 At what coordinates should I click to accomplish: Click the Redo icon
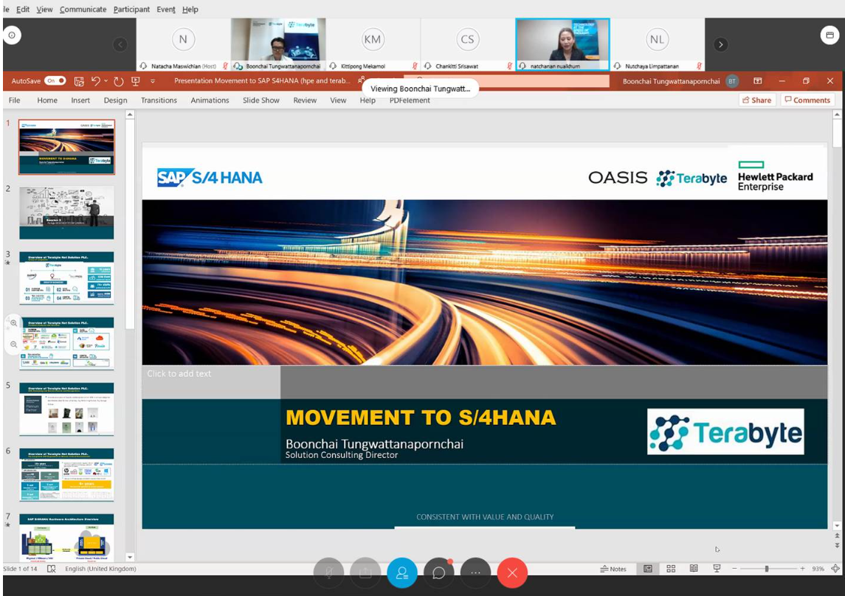pos(119,81)
